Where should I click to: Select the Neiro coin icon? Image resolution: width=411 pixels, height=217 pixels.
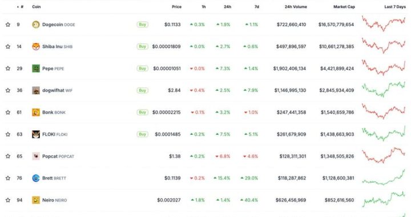point(36,200)
